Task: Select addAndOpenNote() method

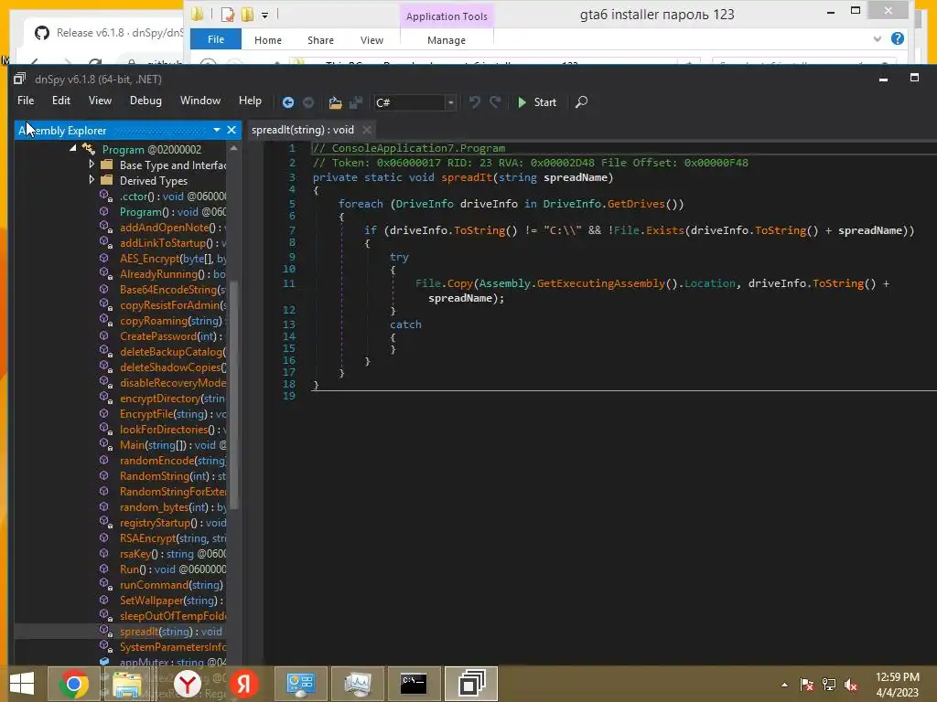Action: coord(173,228)
